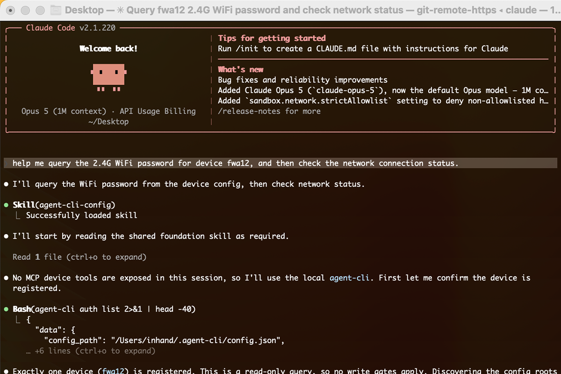
Task: Click the '"data": {' JSON output line
Action: click(55, 331)
